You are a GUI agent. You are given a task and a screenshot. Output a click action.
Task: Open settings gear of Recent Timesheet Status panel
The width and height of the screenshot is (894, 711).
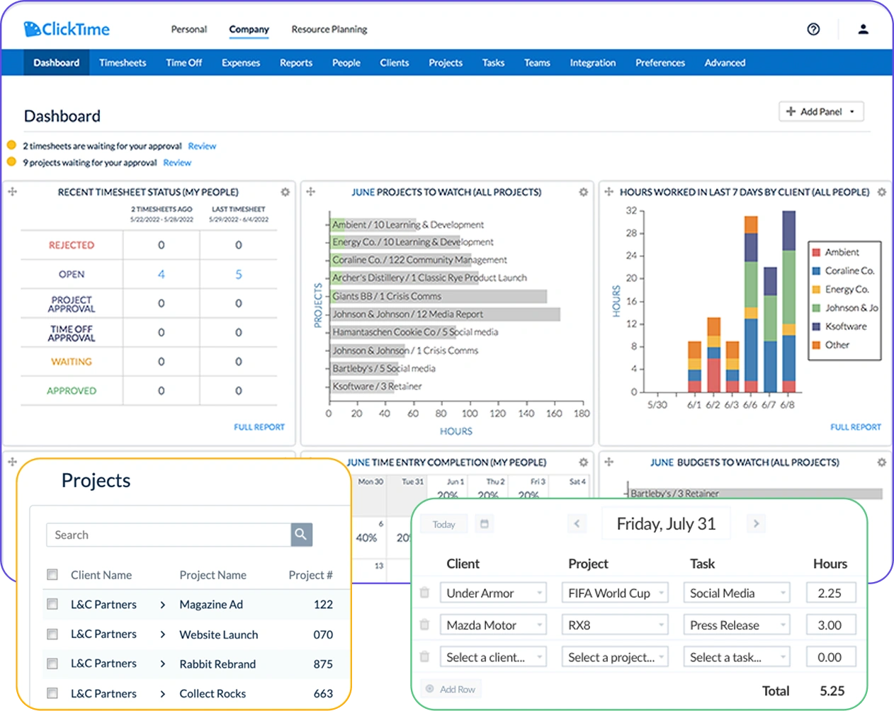click(285, 192)
